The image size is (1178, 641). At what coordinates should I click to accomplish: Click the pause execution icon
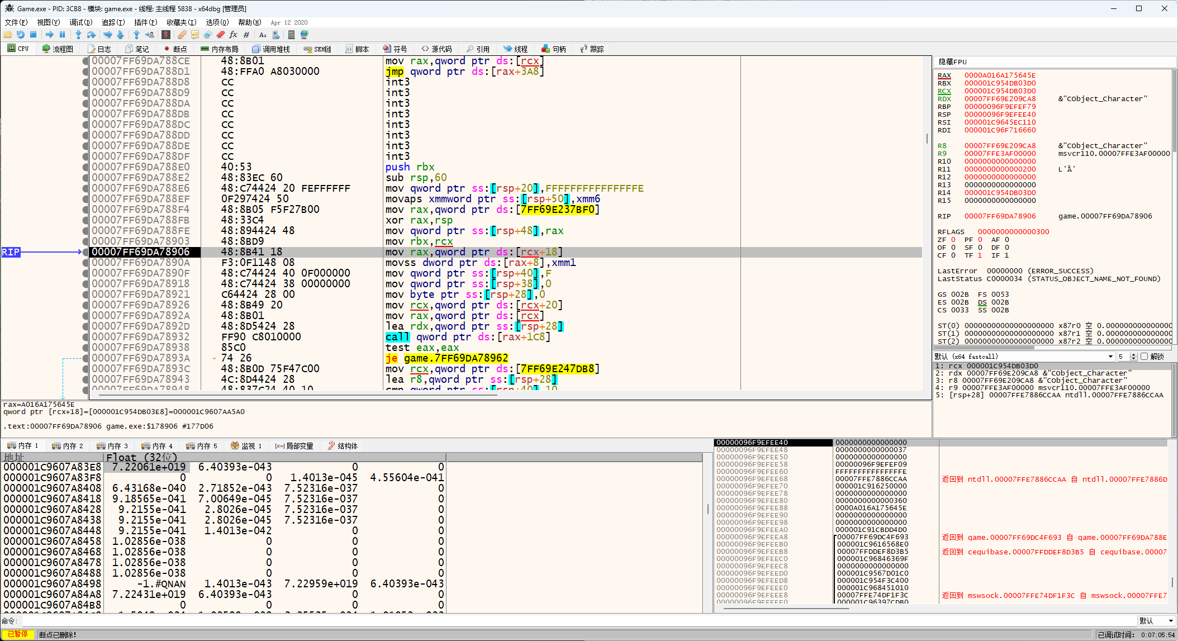pyautogui.click(x=62, y=35)
